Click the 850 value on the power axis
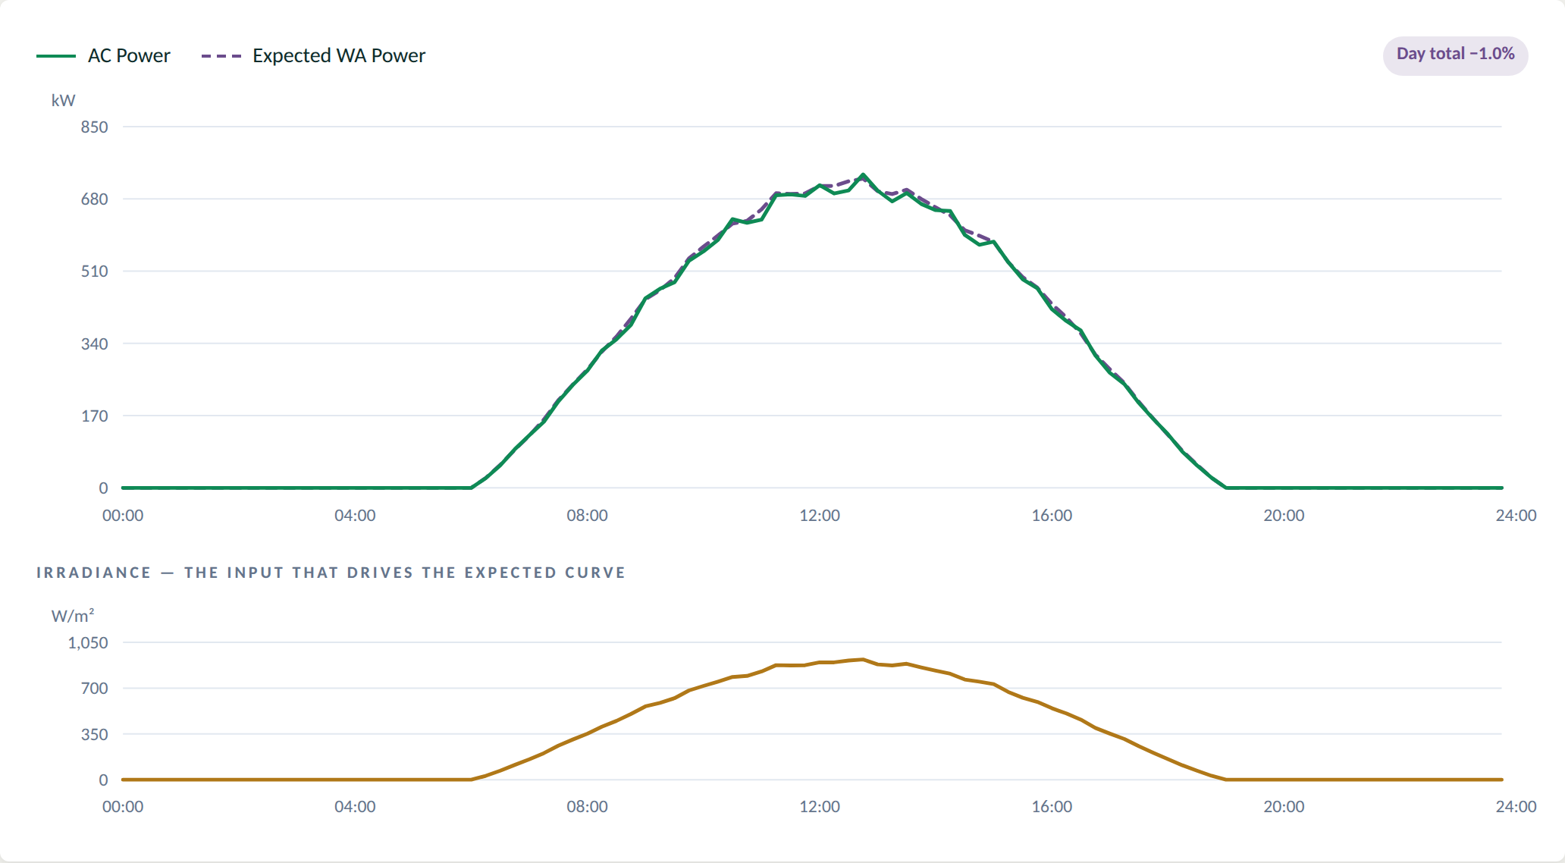This screenshot has width=1565, height=863. point(95,127)
